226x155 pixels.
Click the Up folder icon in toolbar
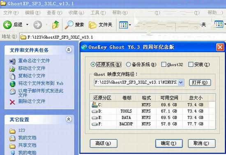(x=55, y=25)
